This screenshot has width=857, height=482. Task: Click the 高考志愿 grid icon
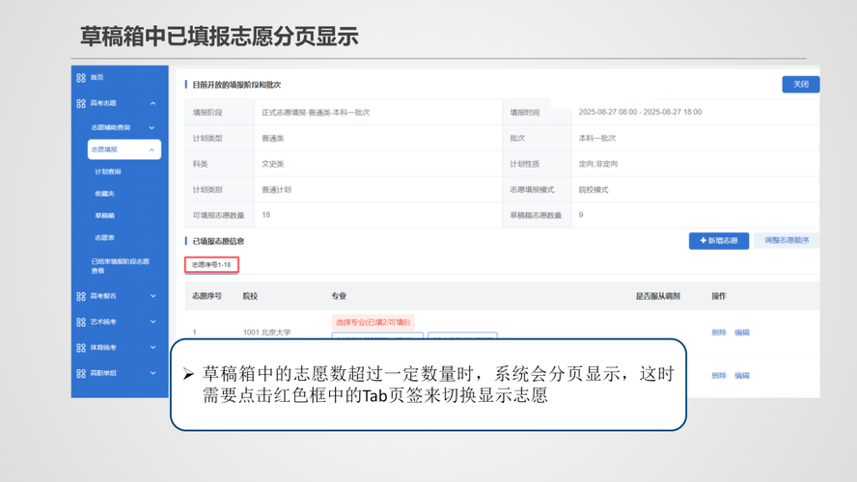click(81, 103)
